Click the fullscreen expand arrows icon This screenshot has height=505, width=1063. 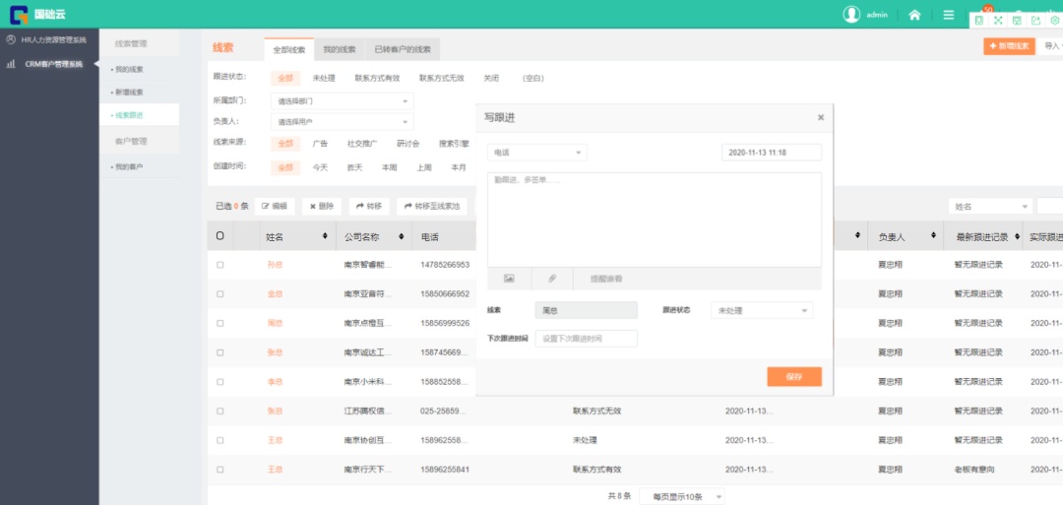(998, 20)
